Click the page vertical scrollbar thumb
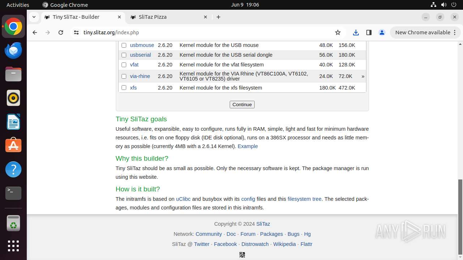This screenshot has height=260, width=463. tap(460, 217)
